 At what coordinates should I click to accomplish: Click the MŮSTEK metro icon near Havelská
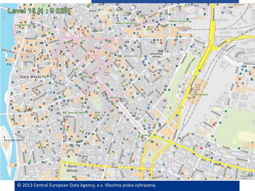(91, 78)
